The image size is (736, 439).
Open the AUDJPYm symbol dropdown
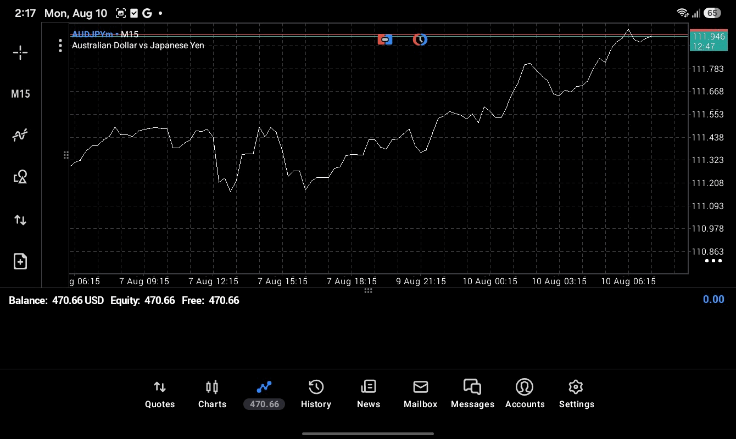point(94,35)
